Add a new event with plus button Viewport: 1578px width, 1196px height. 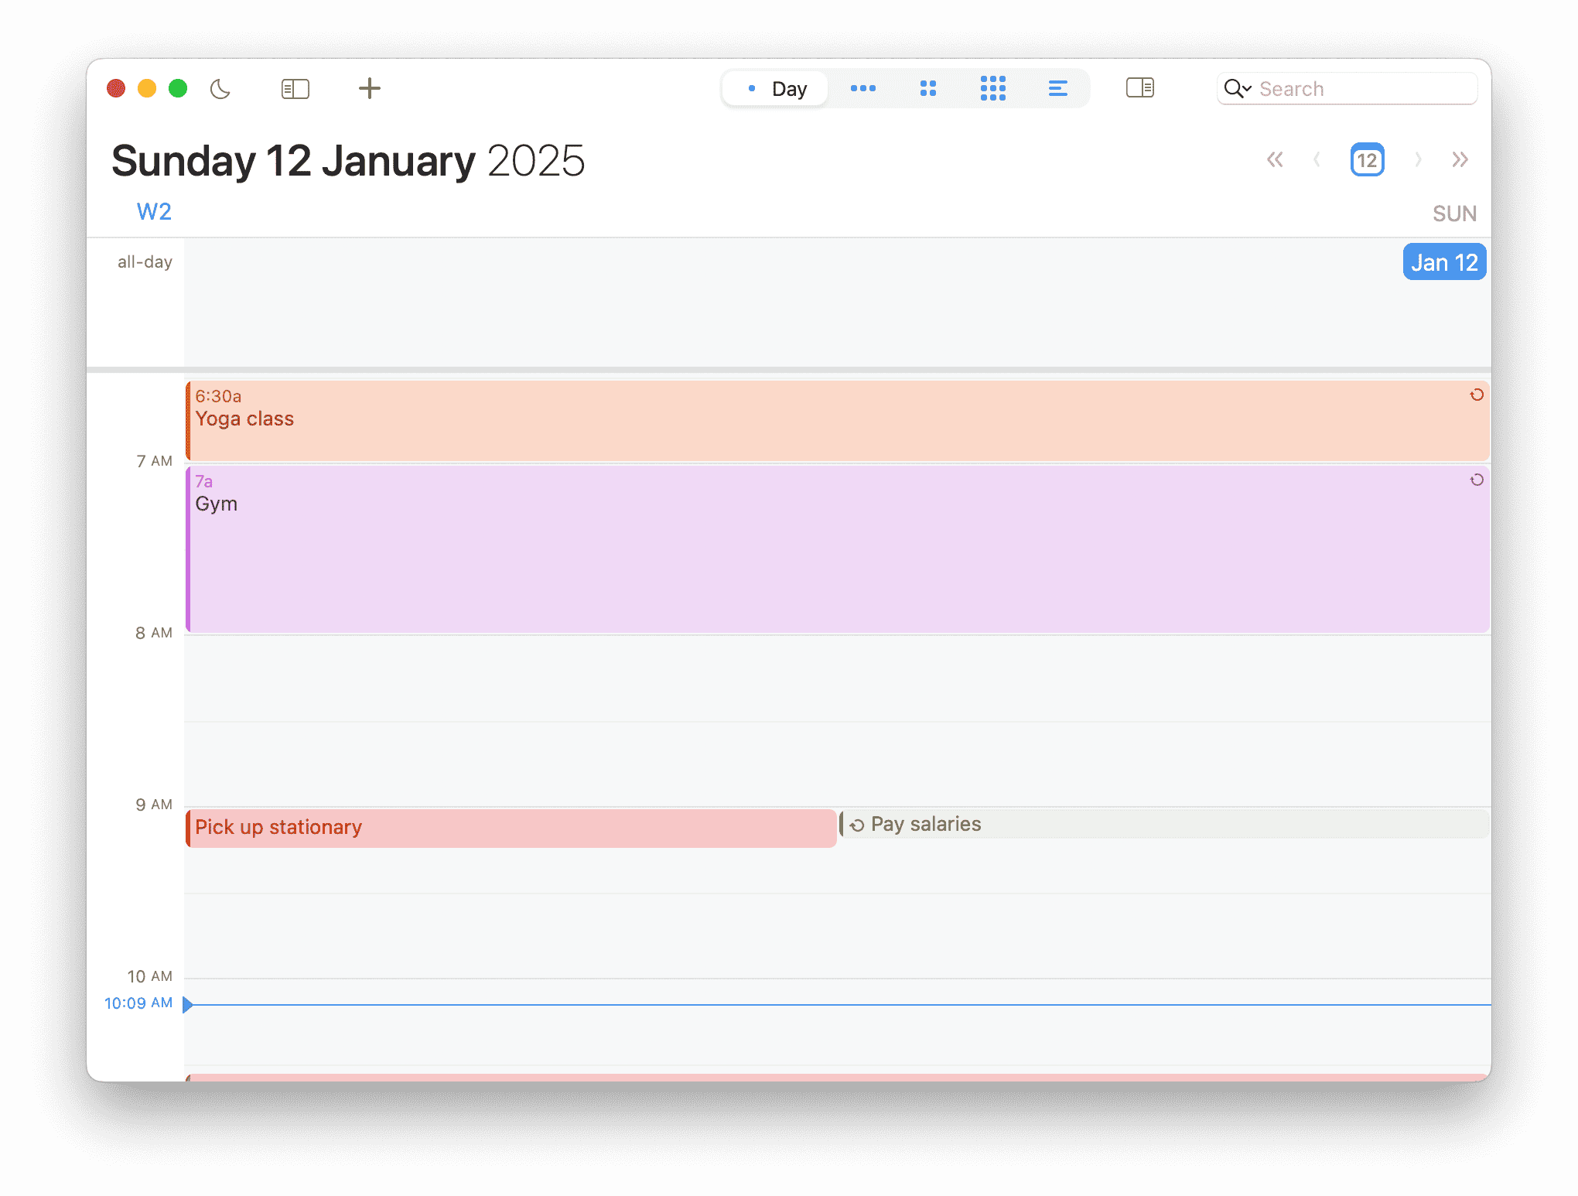point(370,88)
